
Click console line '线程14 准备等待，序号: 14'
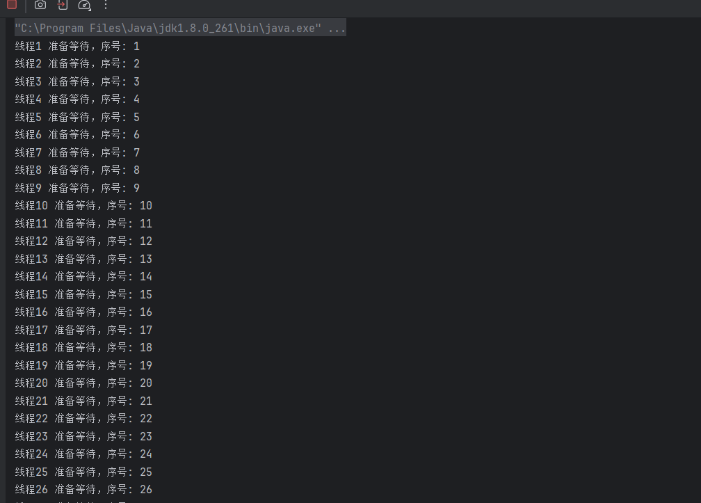point(83,276)
